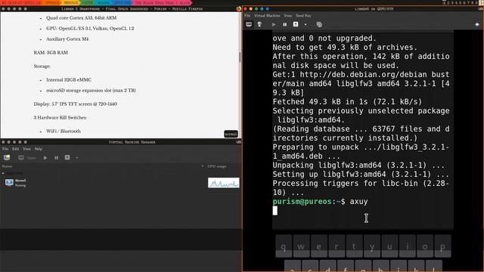Click the yellow memory segment in the top bar
The width and height of the screenshot is (484, 272).
point(71,2)
